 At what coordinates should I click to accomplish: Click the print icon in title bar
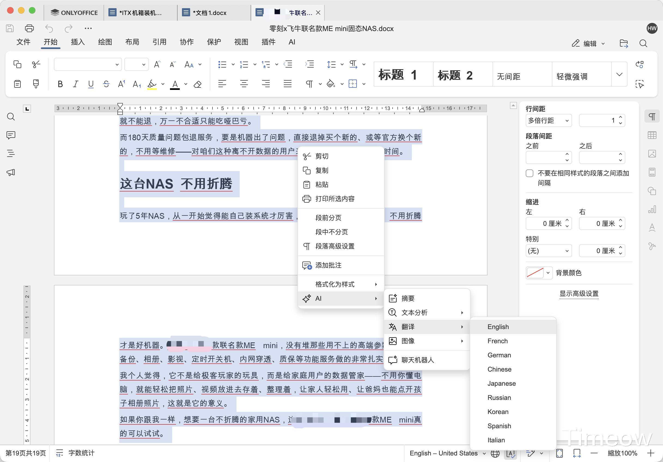29,28
